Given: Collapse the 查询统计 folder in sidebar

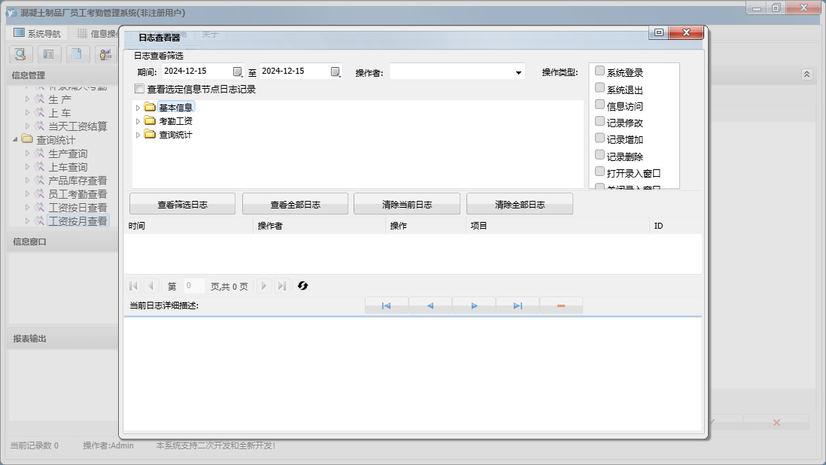Looking at the screenshot, I should (15, 139).
